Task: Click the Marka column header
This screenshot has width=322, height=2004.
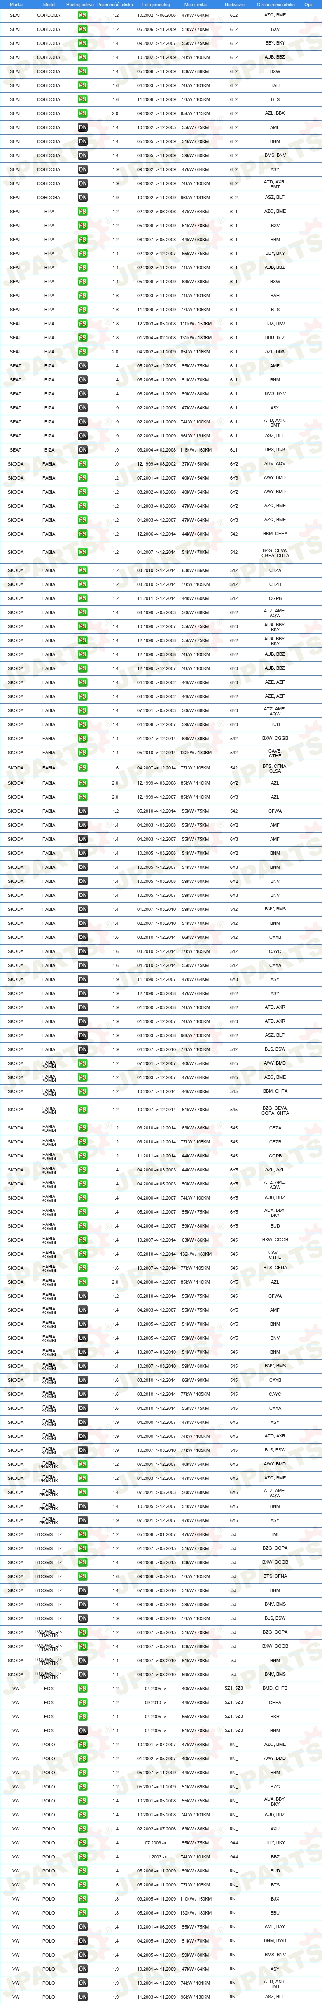Action: click(x=16, y=4)
